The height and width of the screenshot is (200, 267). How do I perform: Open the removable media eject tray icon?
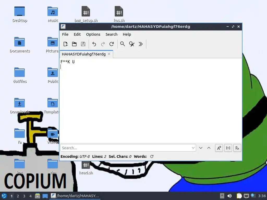pos(222,196)
